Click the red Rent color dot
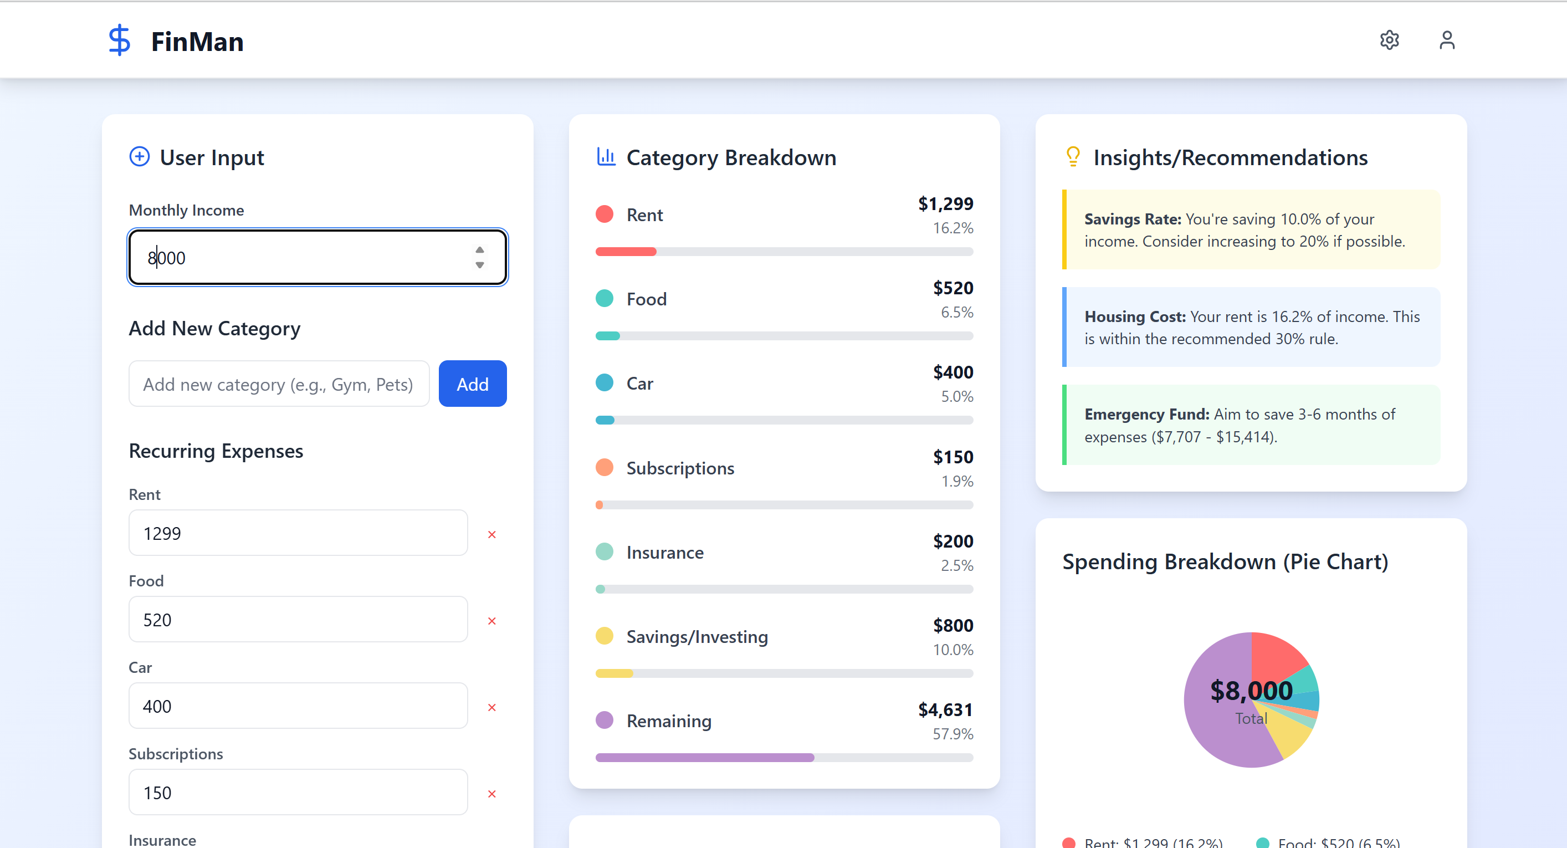This screenshot has width=1567, height=848. [x=604, y=214]
